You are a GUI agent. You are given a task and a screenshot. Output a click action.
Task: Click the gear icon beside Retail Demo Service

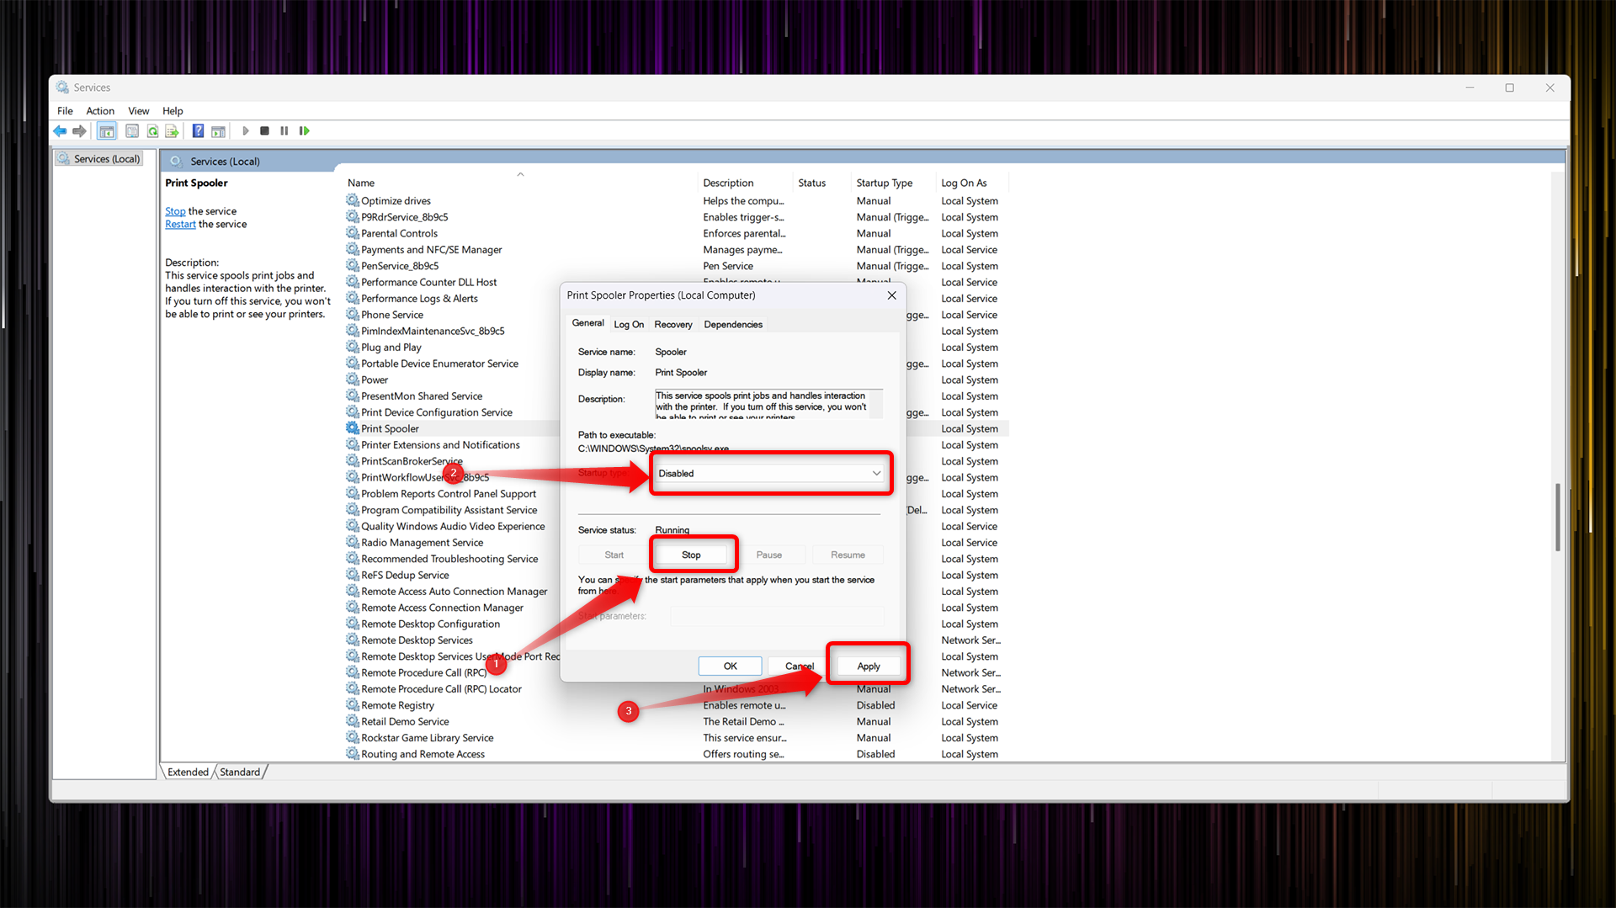click(353, 721)
